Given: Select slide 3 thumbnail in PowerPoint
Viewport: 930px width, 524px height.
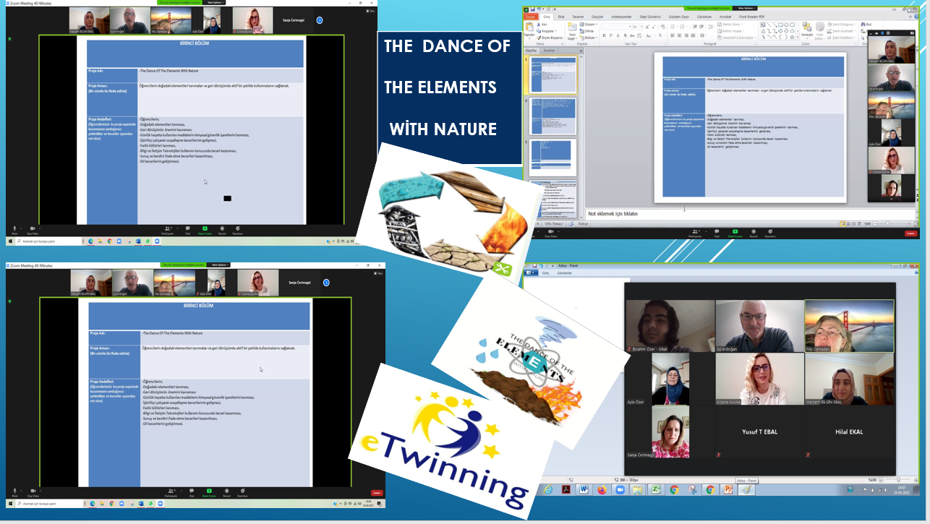Looking at the screenshot, I should (x=553, y=156).
